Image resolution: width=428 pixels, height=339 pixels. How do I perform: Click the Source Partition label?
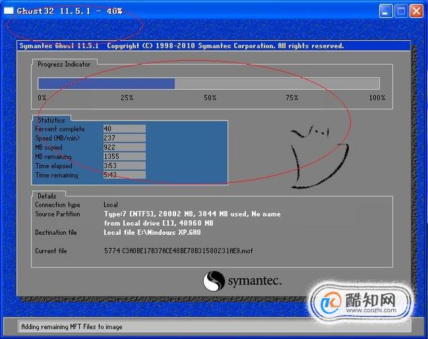click(x=58, y=214)
